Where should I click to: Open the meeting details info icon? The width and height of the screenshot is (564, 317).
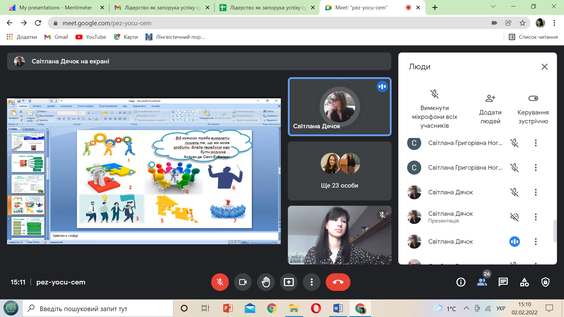click(461, 282)
